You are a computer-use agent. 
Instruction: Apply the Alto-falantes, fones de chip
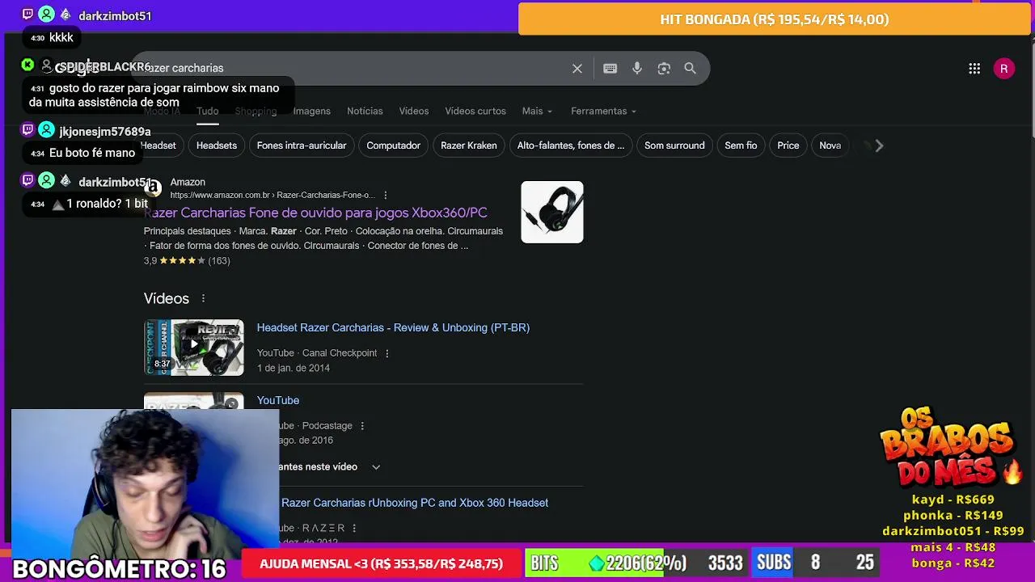pyautogui.click(x=571, y=145)
